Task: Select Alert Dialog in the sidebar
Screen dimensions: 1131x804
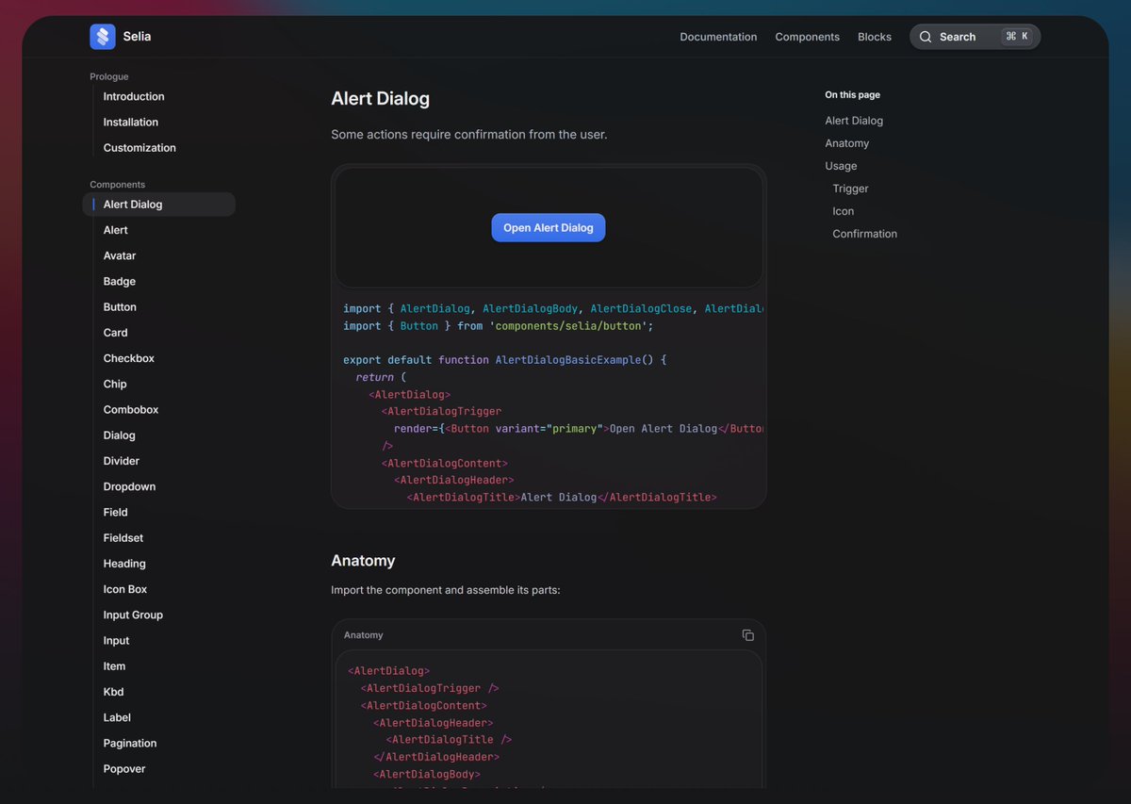Action: point(158,205)
